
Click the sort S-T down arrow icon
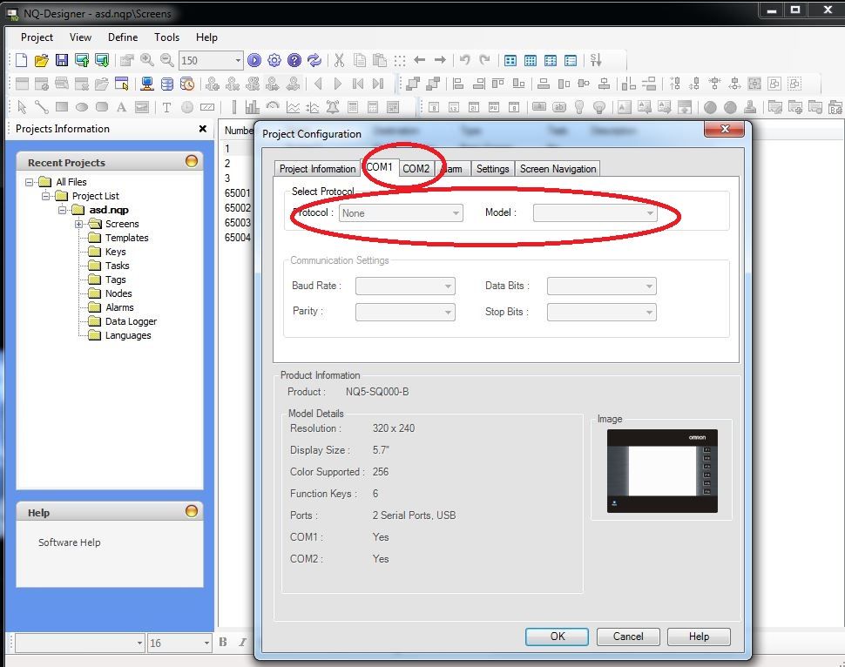(x=596, y=60)
